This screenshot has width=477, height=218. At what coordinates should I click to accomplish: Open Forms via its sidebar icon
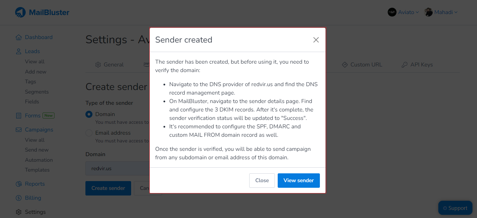tap(18, 115)
